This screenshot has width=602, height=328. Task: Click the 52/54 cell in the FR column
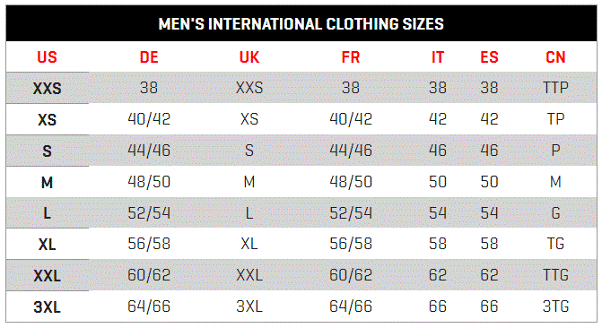point(351,213)
